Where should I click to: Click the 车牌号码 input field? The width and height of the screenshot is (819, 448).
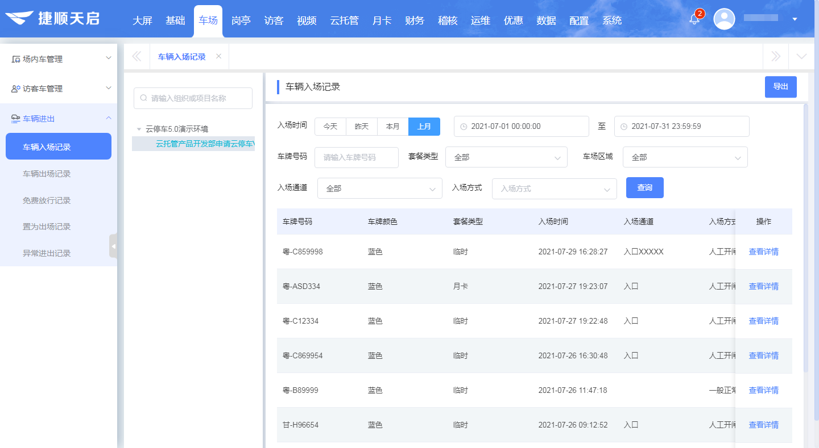pyautogui.click(x=357, y=157)
